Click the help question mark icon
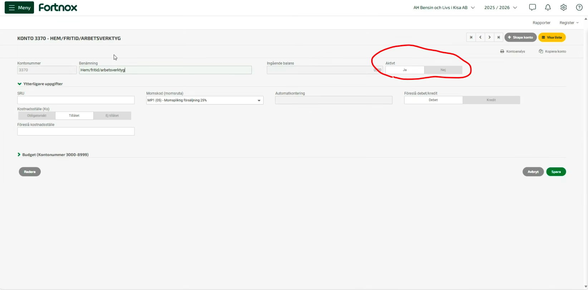Image resolution: width=588 pixels, height=290 pixels. 579,7
